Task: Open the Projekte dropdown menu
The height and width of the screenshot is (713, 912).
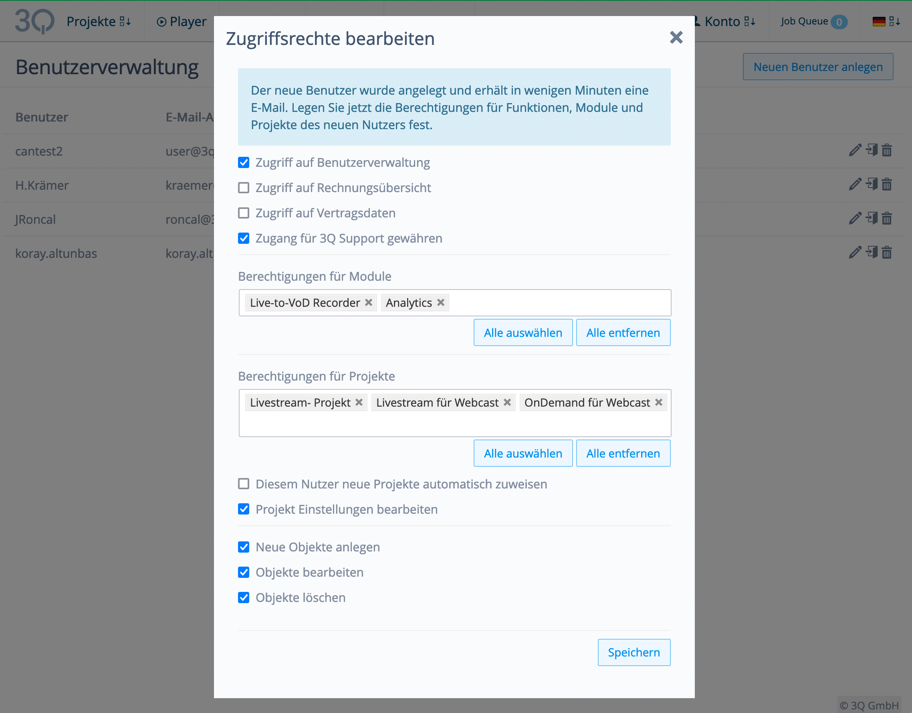Action: [99, 21]
